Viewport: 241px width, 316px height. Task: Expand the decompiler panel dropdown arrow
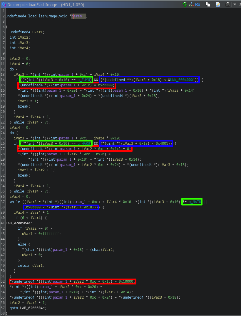pyautogui.click(x=235, y=4)
